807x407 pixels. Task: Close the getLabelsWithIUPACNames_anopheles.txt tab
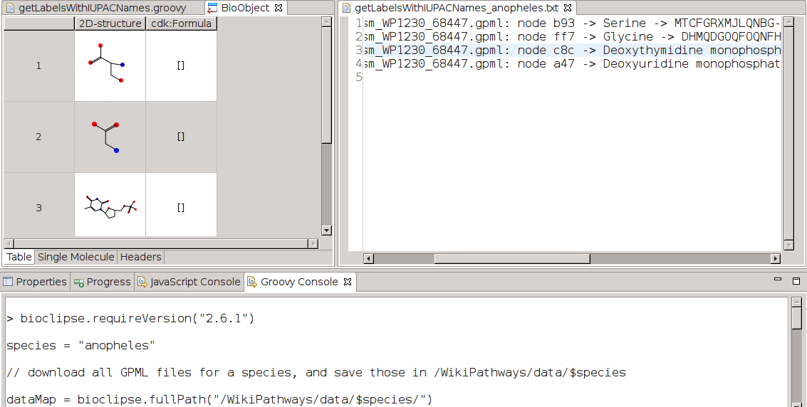tap(569, 9)
